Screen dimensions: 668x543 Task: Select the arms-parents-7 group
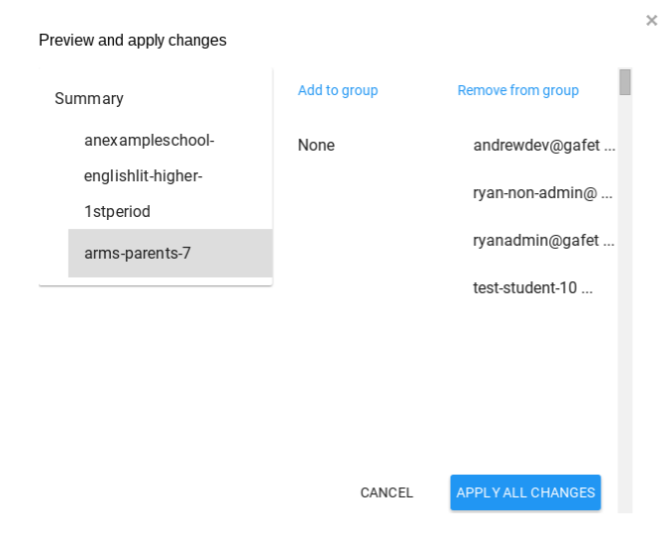138,253
